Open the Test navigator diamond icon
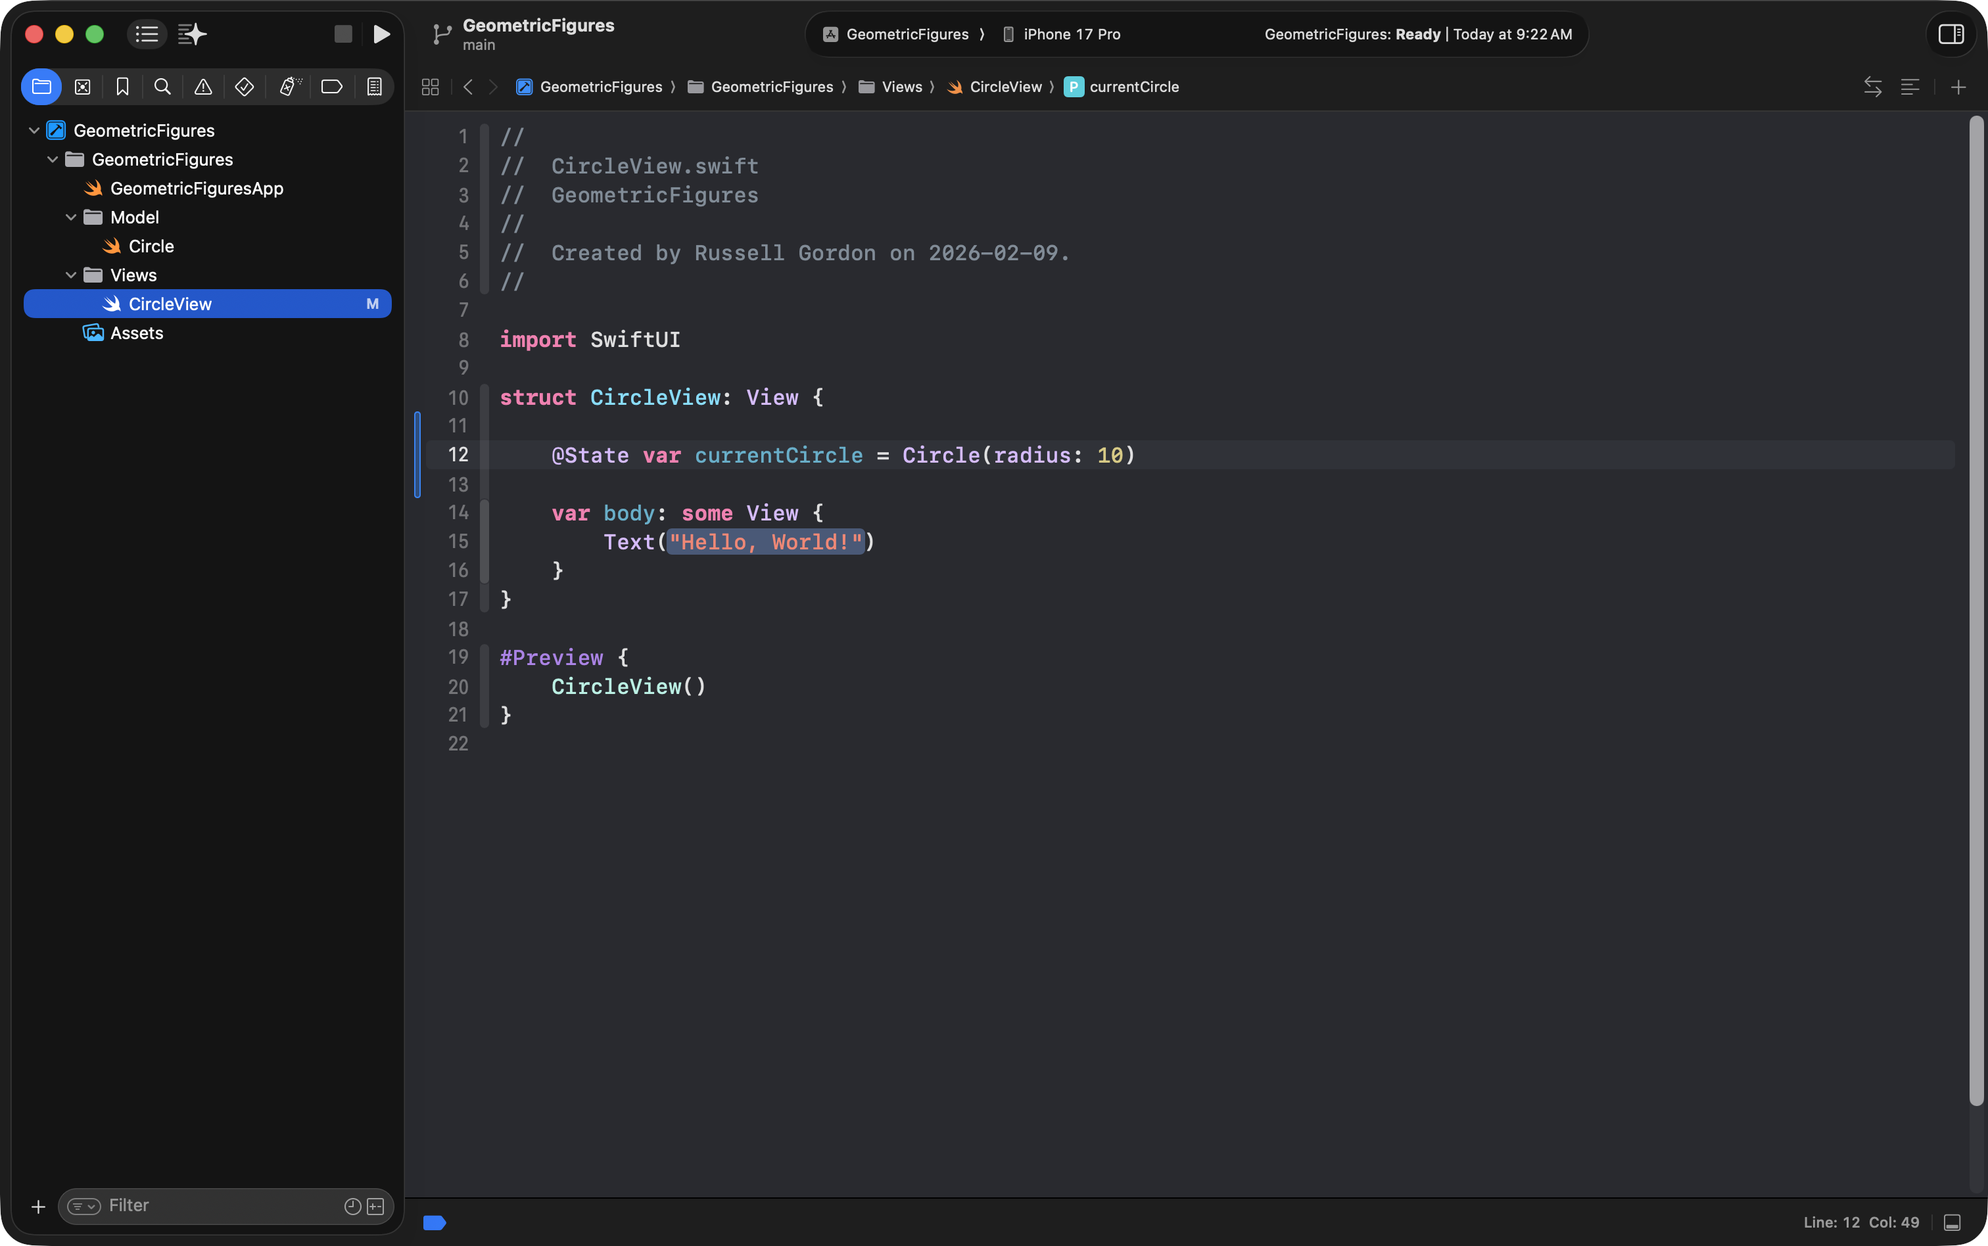This screenshot has height=1246, width=1988. point(244,87)
